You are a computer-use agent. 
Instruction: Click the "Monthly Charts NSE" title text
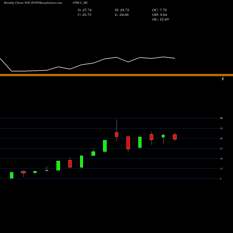coord(17,3)
